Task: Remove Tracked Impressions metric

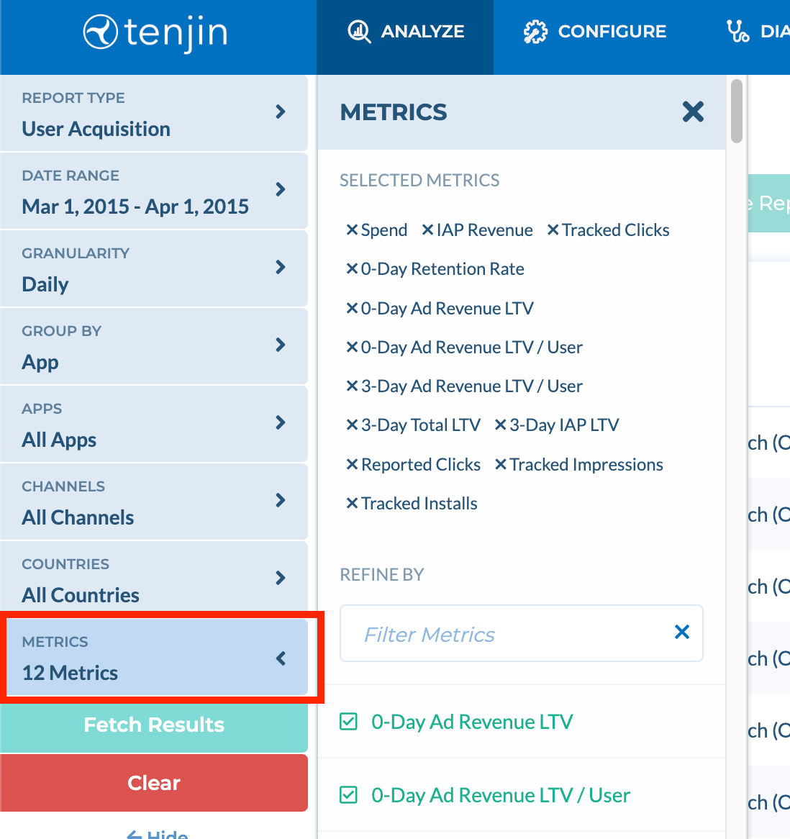Action: [500, 464]
